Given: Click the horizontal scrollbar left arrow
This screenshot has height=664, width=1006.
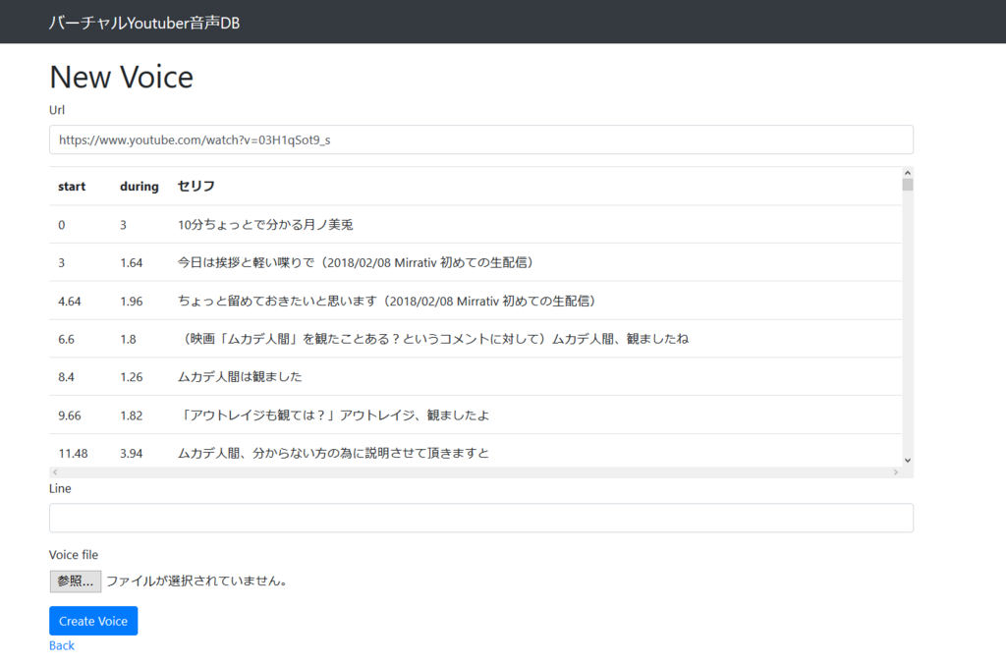Looking at the screenshot, I should point(55,472).
